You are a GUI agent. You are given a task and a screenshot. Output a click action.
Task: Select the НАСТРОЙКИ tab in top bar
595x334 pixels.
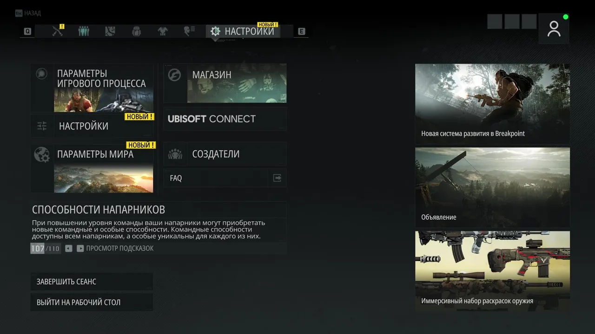pyautogui.click(x=243, y=31)
